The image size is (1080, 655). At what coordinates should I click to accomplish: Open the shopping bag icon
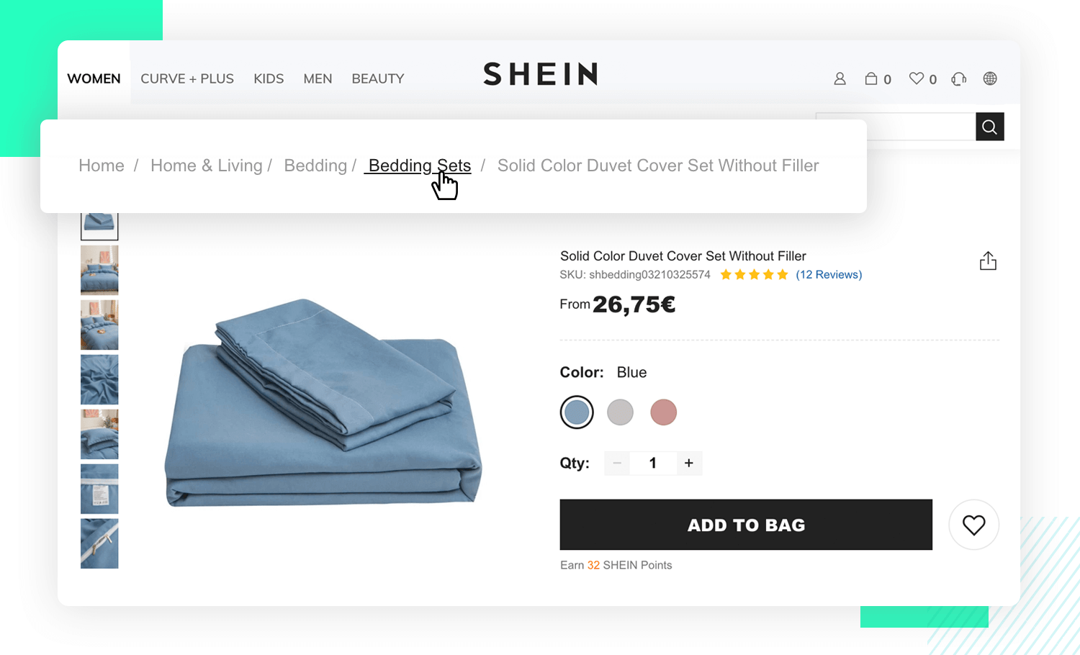(871, 78)
